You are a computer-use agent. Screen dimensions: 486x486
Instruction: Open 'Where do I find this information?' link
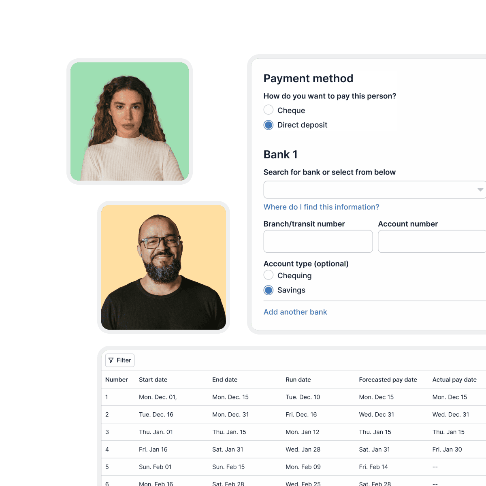pyautogui.click(x=321, y=207)
